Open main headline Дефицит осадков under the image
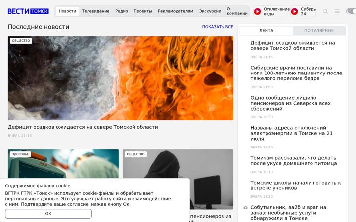 pos(83,127)
